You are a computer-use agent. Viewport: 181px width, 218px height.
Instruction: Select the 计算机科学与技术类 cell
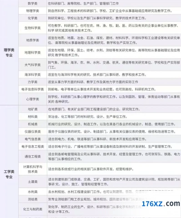tap(33, 169)
